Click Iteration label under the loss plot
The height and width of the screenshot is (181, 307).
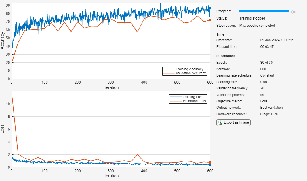(111, 176)
